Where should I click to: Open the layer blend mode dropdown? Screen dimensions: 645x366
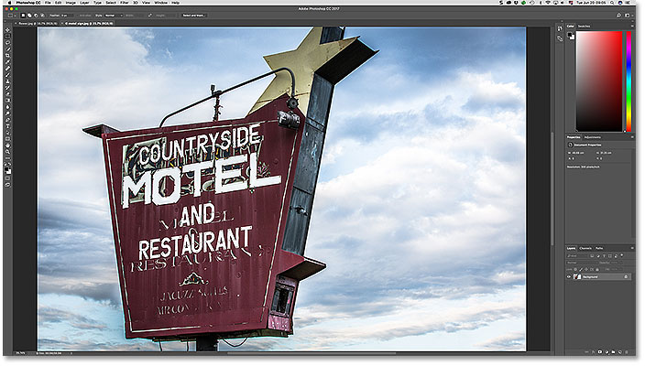click(581, 263)
